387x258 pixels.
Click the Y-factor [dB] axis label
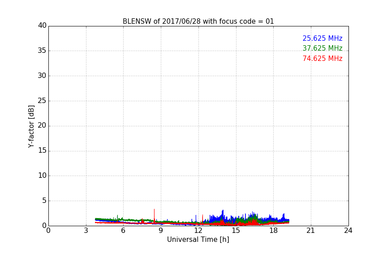click(31, 126)
